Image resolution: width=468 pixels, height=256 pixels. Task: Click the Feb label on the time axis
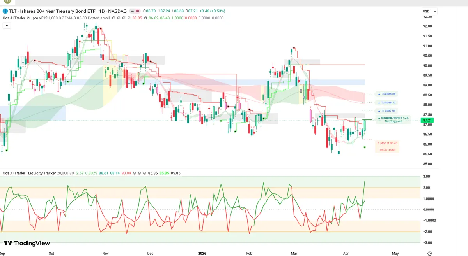pyautogui.click(x=249, y=253)
